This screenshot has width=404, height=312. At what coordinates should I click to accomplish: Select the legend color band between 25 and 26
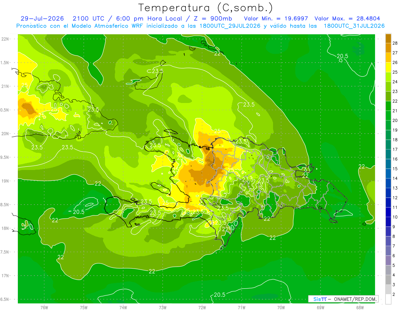click(x=388, y=67)
